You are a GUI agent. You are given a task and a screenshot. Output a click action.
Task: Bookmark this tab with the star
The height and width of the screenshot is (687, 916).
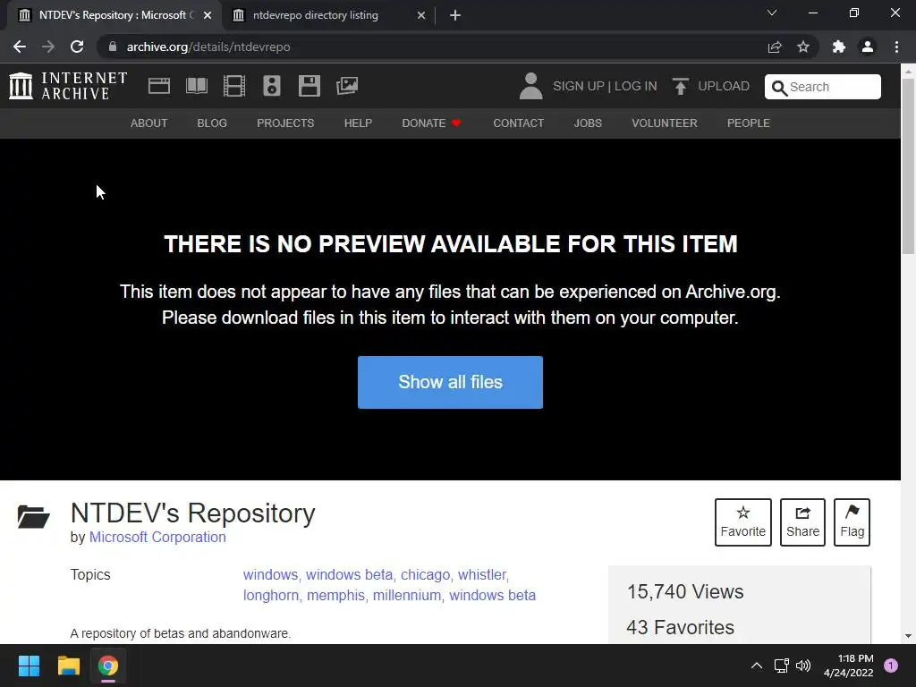803,47
